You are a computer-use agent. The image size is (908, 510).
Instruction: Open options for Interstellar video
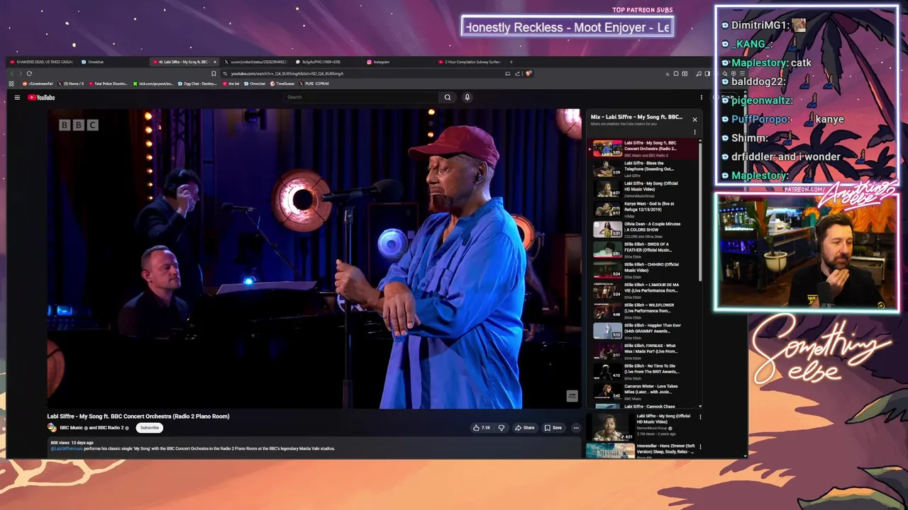(700, 447)
